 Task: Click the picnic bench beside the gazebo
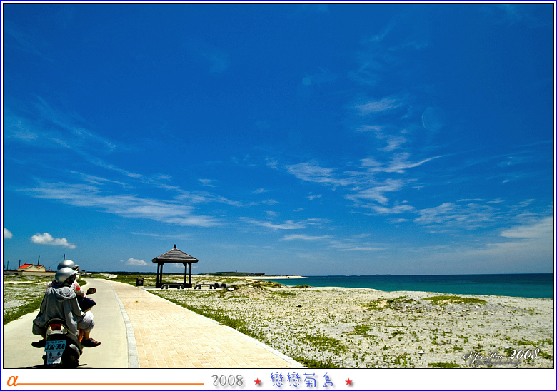coord(209,285)
